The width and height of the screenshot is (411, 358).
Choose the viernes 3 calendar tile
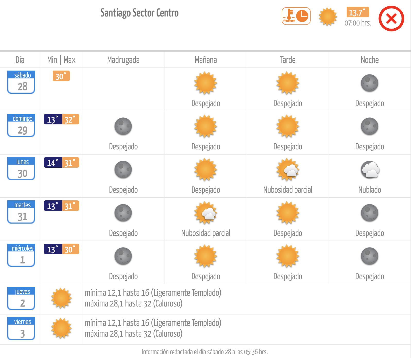[21, 329]
